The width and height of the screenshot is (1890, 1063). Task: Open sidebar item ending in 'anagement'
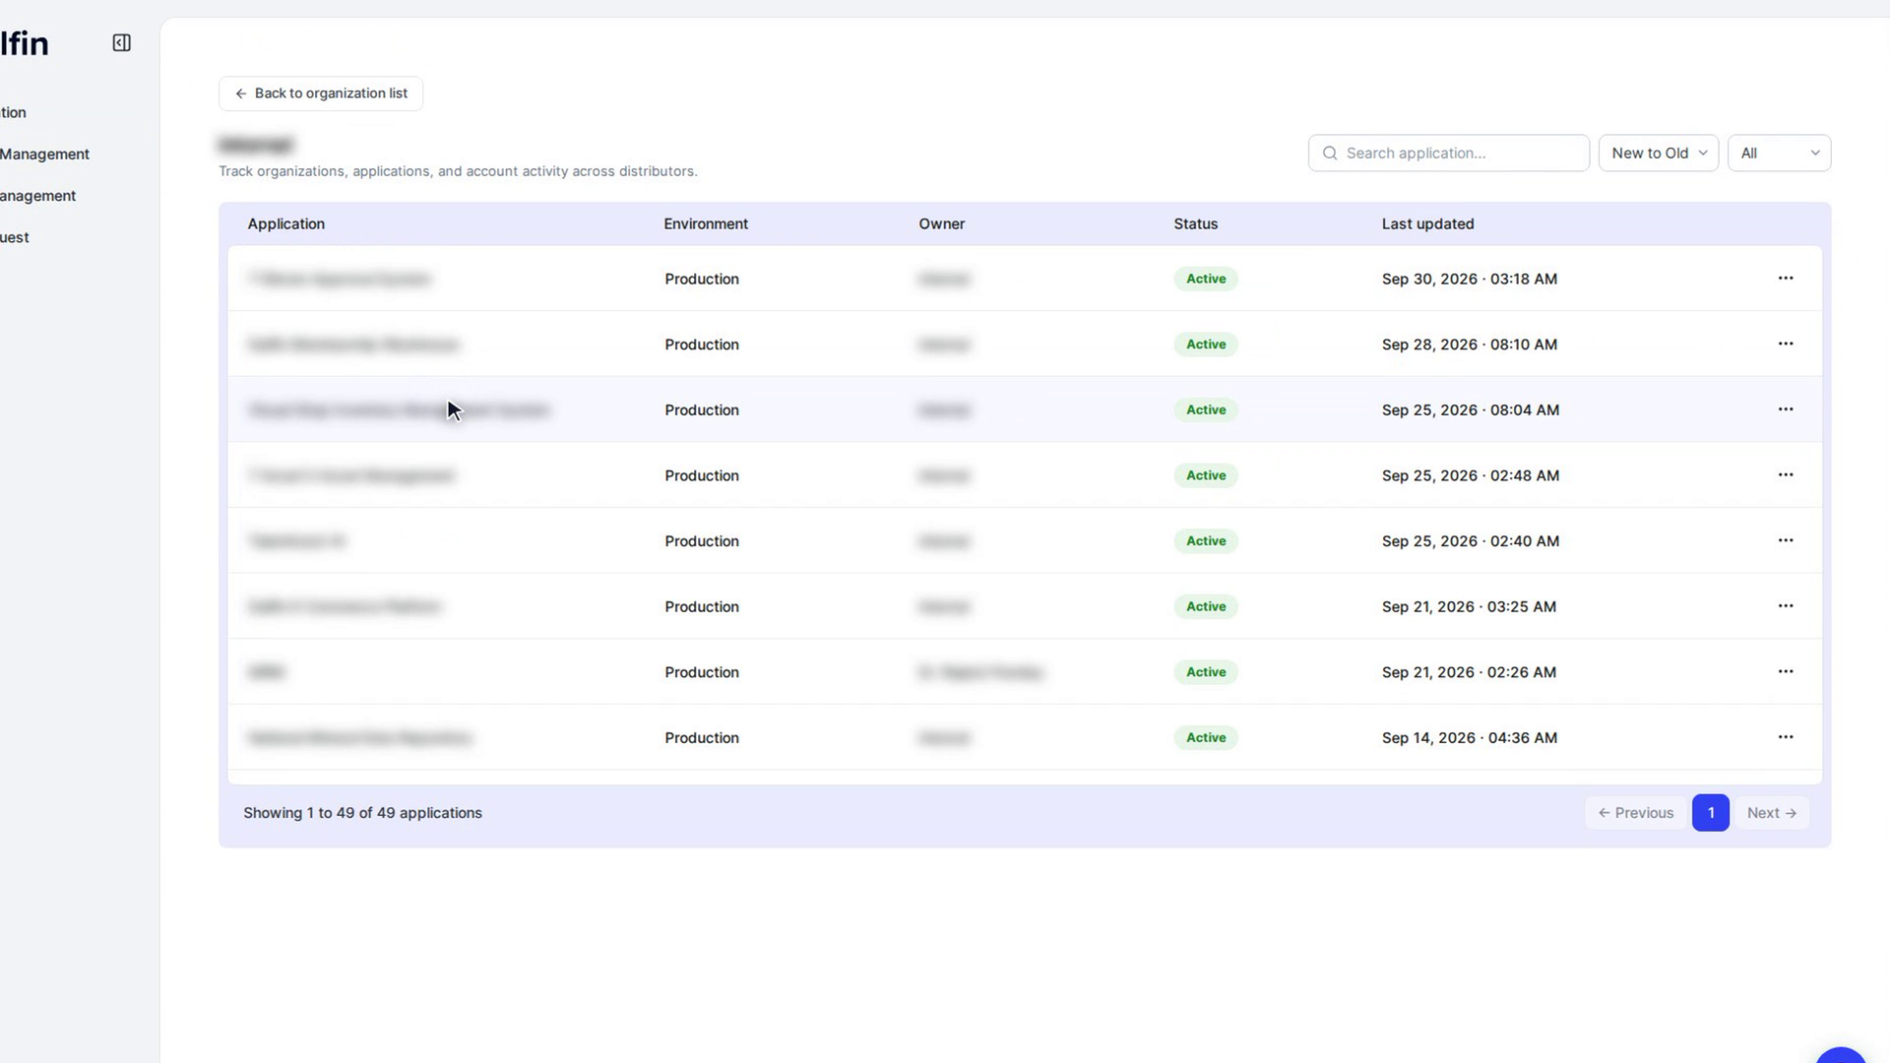(37, 196)
